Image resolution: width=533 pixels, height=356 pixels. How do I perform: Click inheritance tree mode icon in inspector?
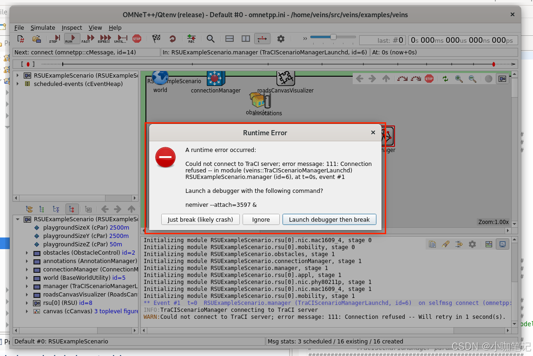[x=56, y=209]
